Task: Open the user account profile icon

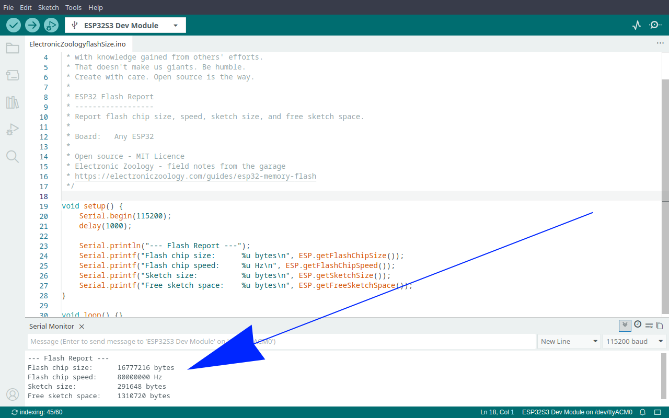Action: pos(13,394)
